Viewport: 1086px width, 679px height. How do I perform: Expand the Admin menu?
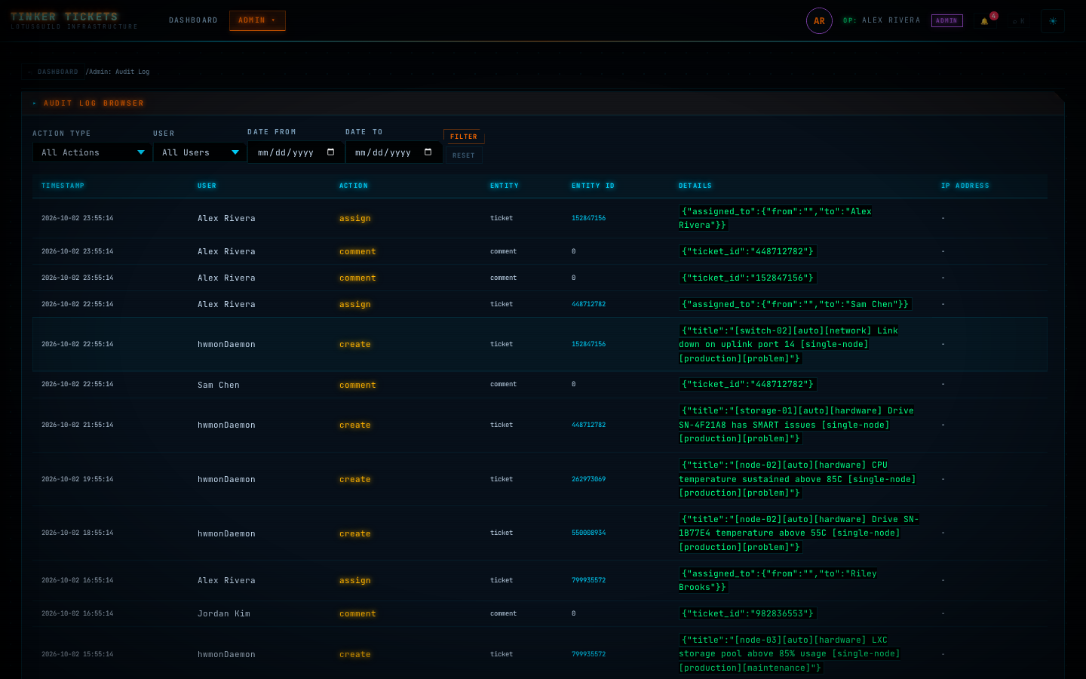click(x=257, y=20)
